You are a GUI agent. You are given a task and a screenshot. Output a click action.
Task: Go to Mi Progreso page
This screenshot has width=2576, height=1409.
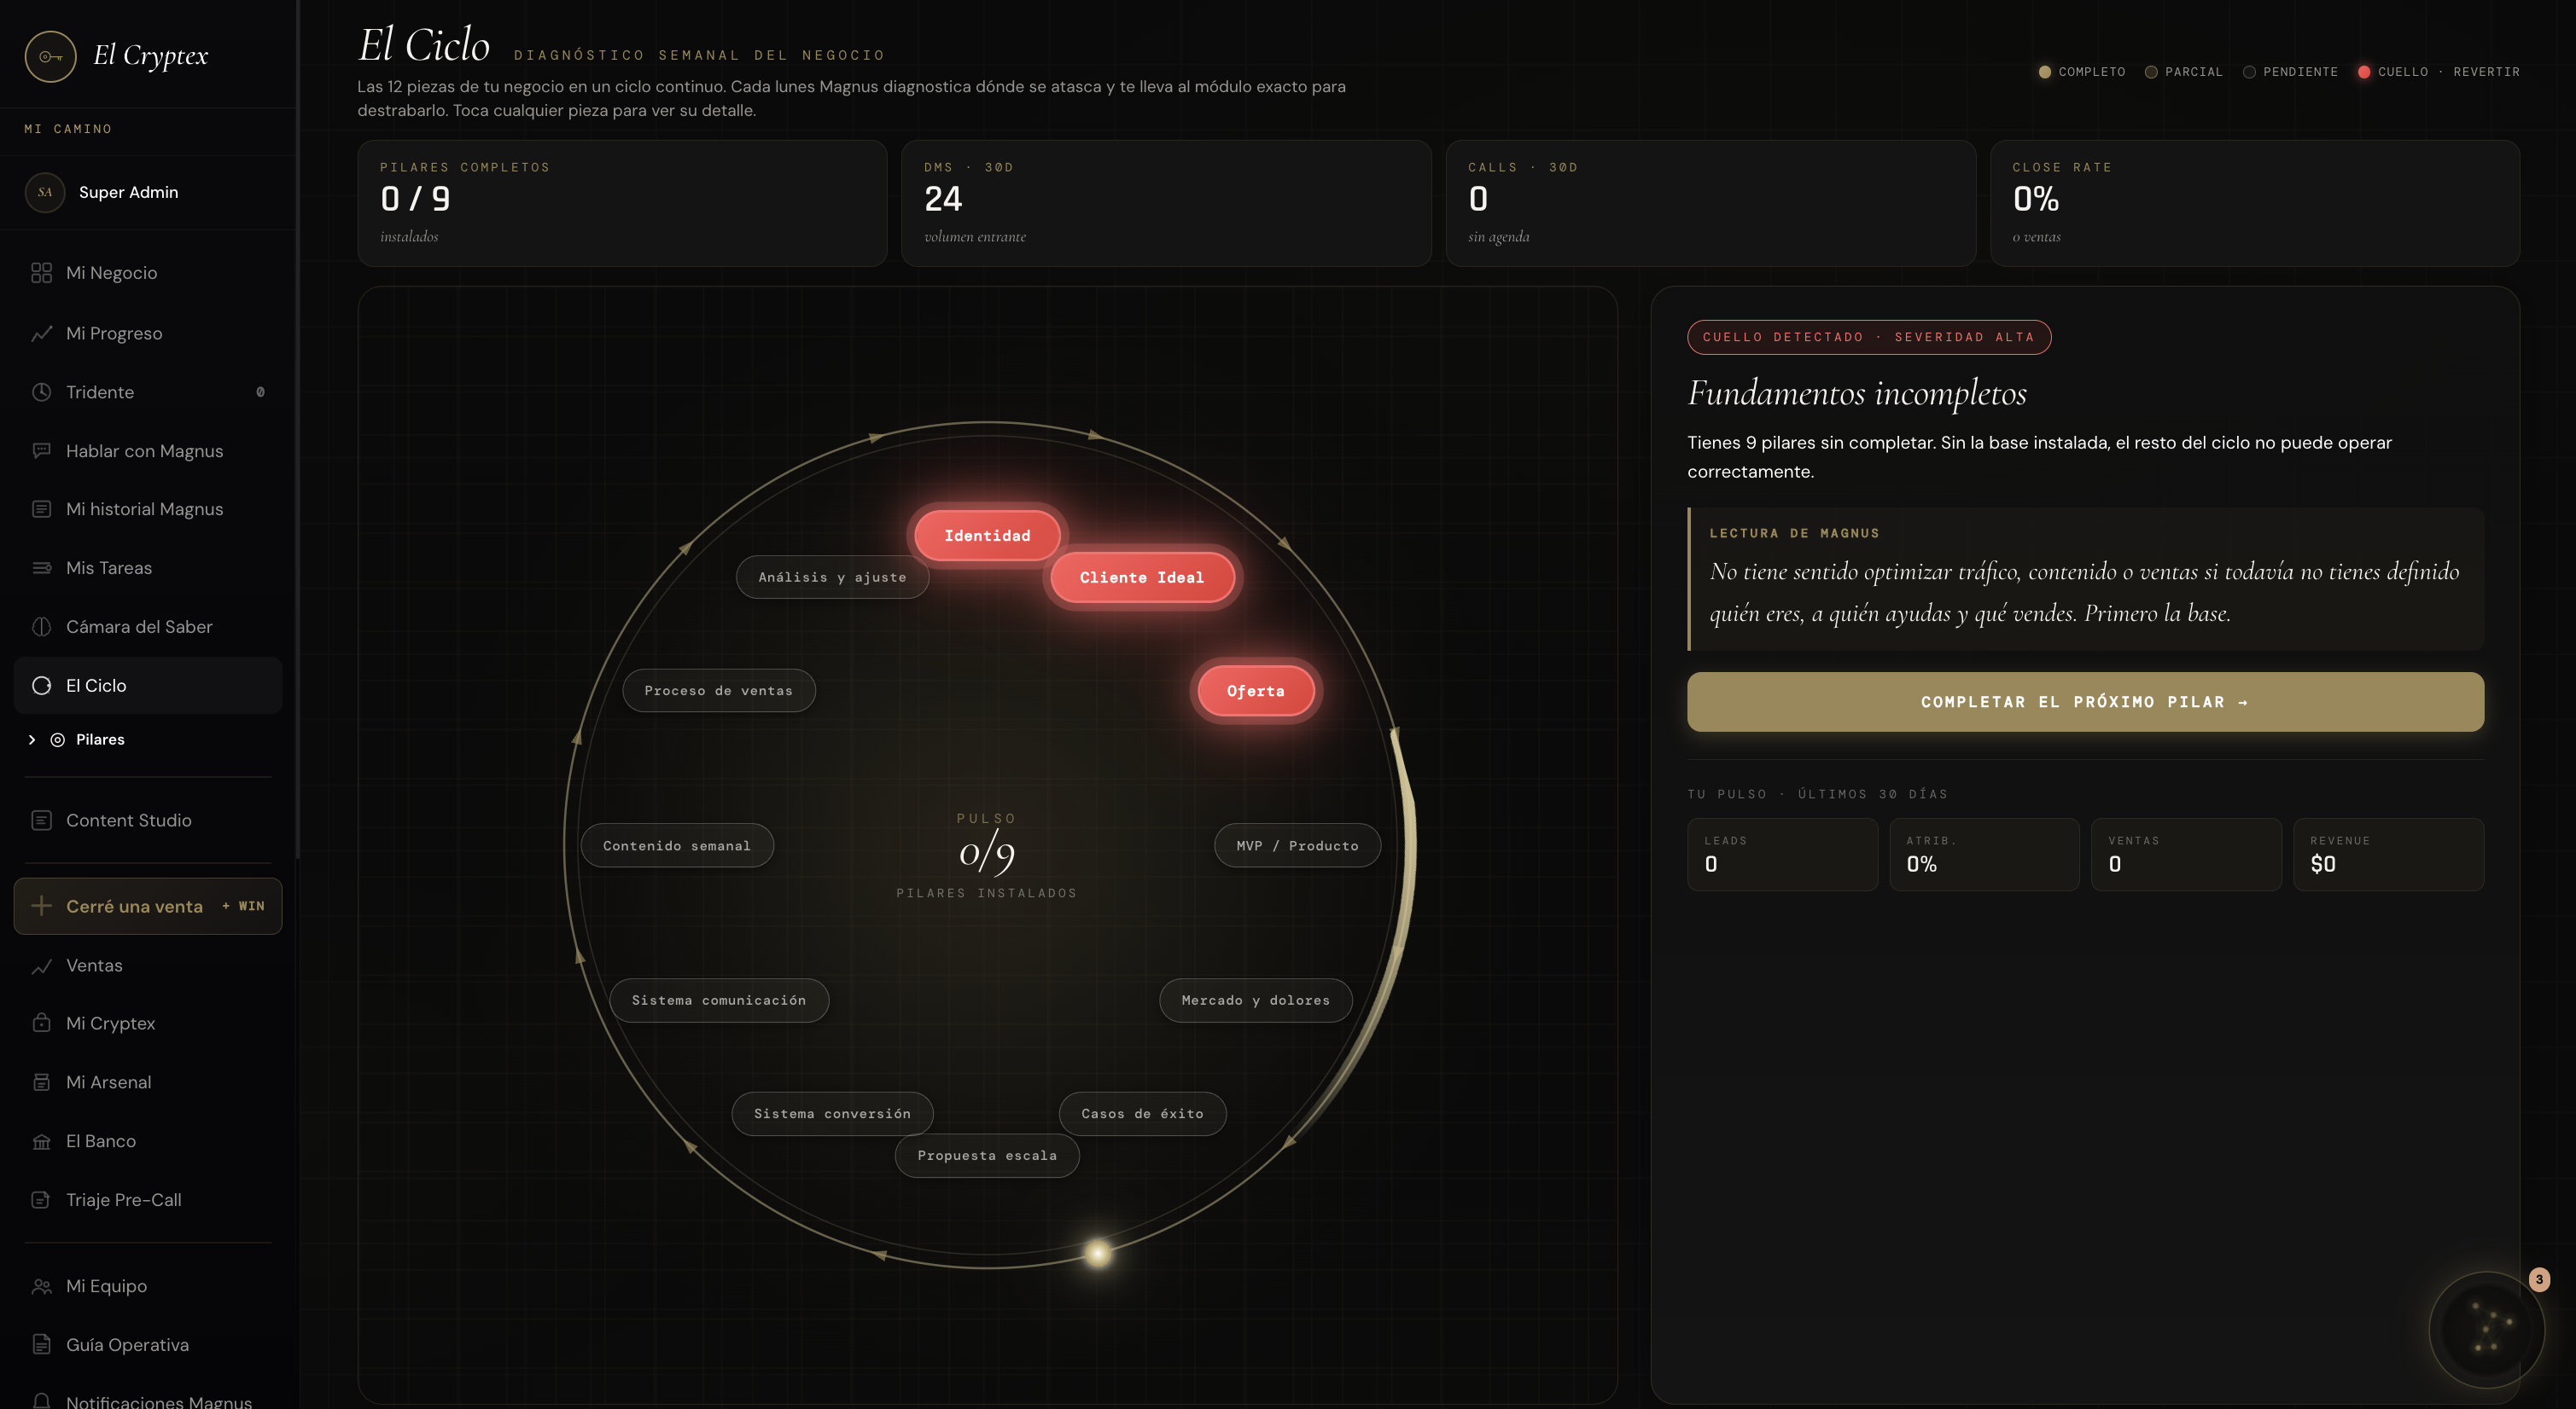(x=148, y=333)
